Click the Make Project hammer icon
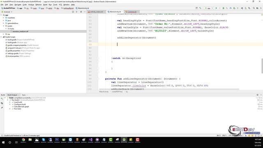Image resolution: width=263 pixels, height=148 pixels. pos(200,8)
